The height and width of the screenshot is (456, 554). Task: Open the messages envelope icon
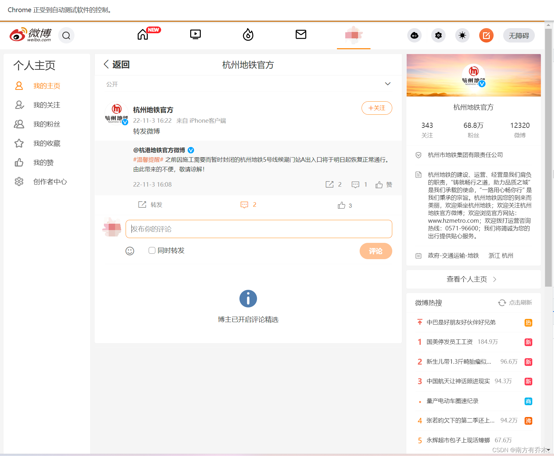point(301,34)
